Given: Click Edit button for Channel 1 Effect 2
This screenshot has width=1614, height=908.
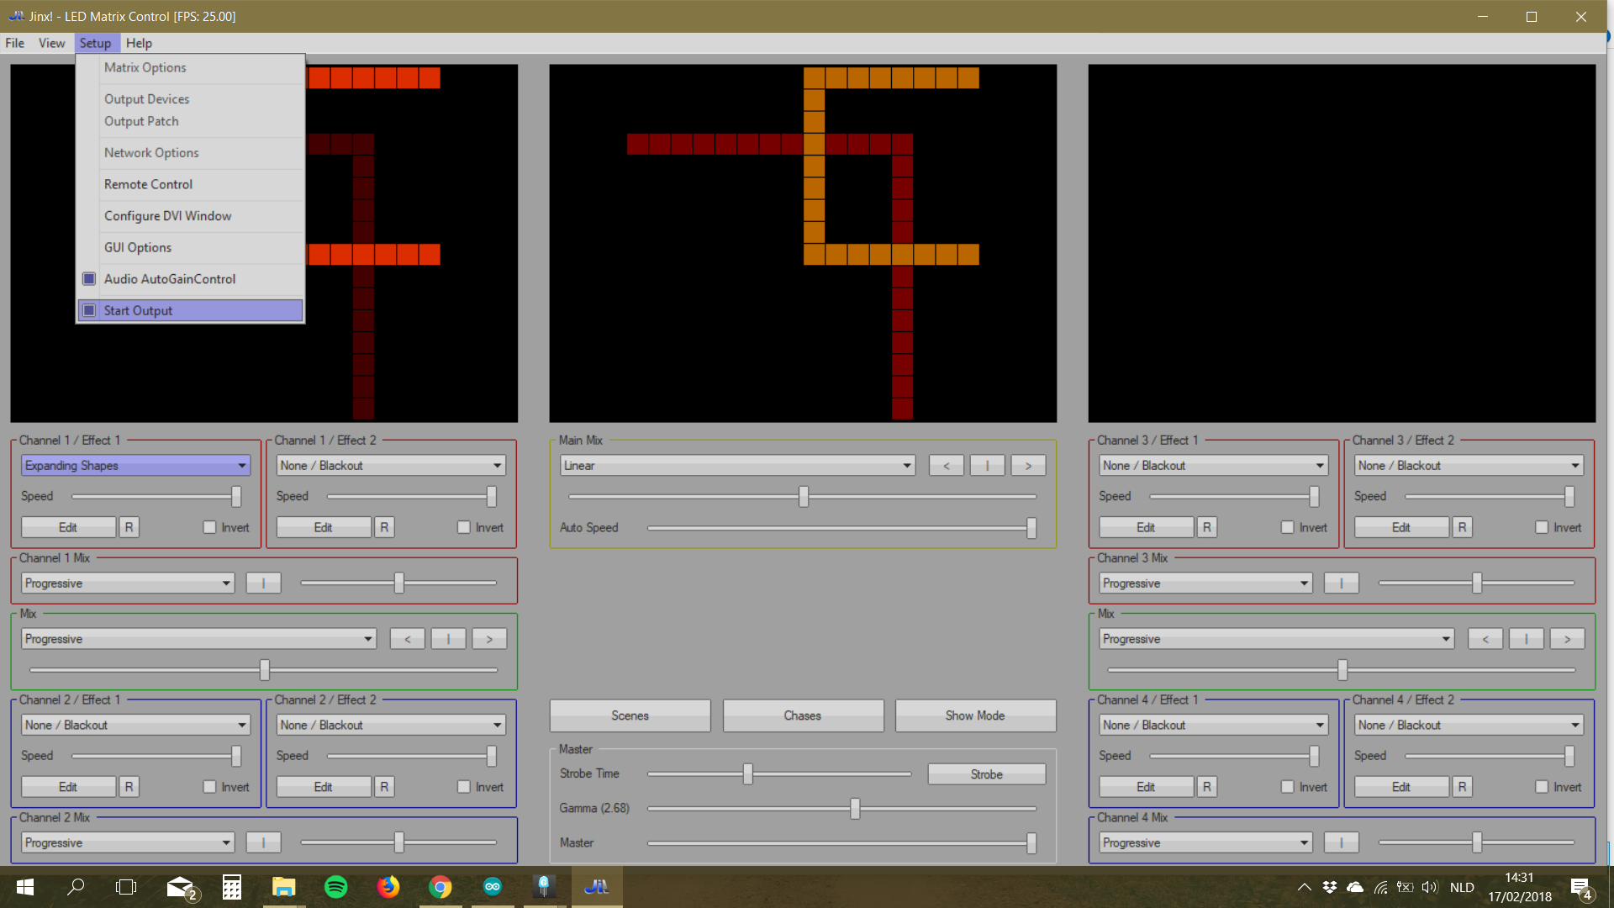Looking at the screenshot, I should point(323,526).
